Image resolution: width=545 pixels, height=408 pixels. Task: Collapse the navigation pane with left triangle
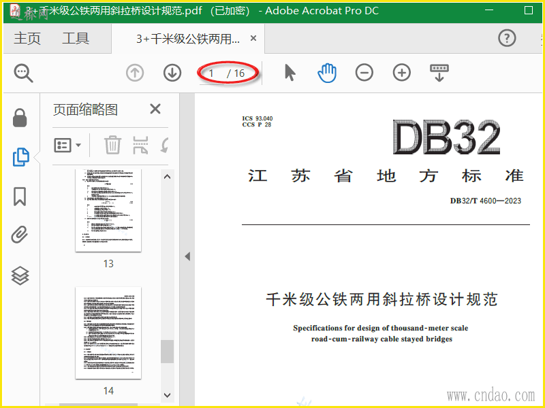coord(187,257)
